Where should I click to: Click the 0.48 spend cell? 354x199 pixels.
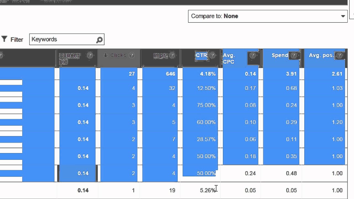click(291, 173)
